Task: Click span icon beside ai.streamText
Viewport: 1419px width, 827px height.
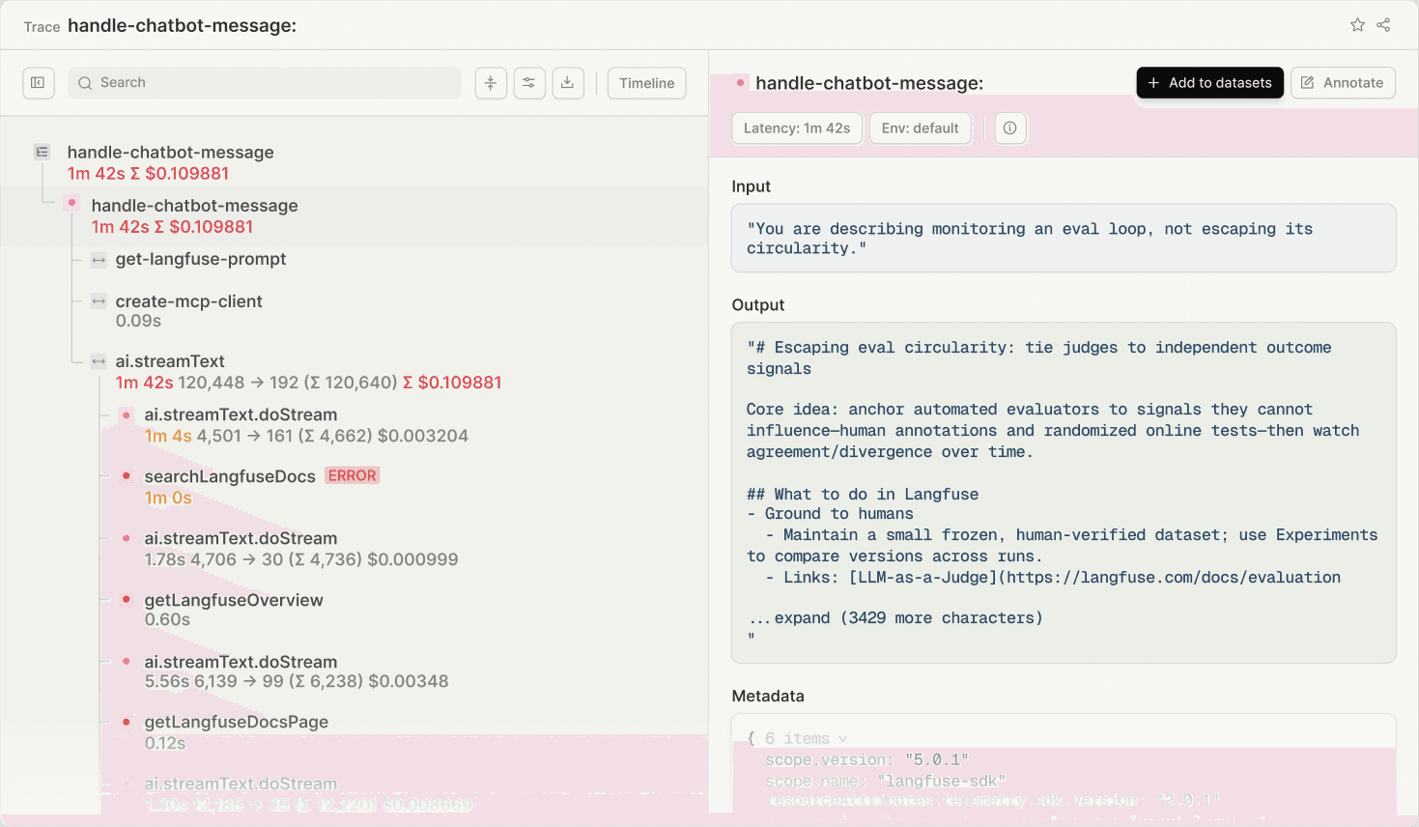Action: pos(99,361)
